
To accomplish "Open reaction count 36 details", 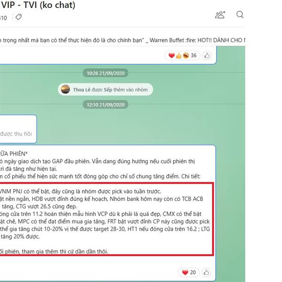I will click(x=194, y=55).
